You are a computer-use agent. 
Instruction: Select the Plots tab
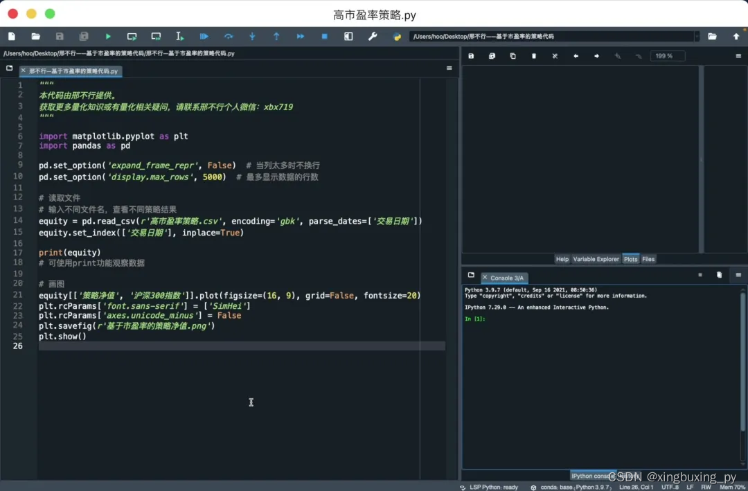[x=630, y=259]
